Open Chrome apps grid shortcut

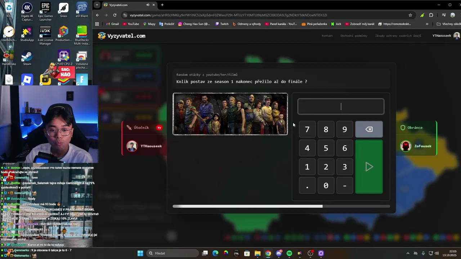[x=97, y=24]
